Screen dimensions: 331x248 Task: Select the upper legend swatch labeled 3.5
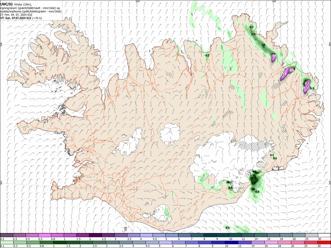[x=134, y=235]
